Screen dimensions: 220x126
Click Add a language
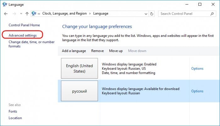tap(74, 51)
